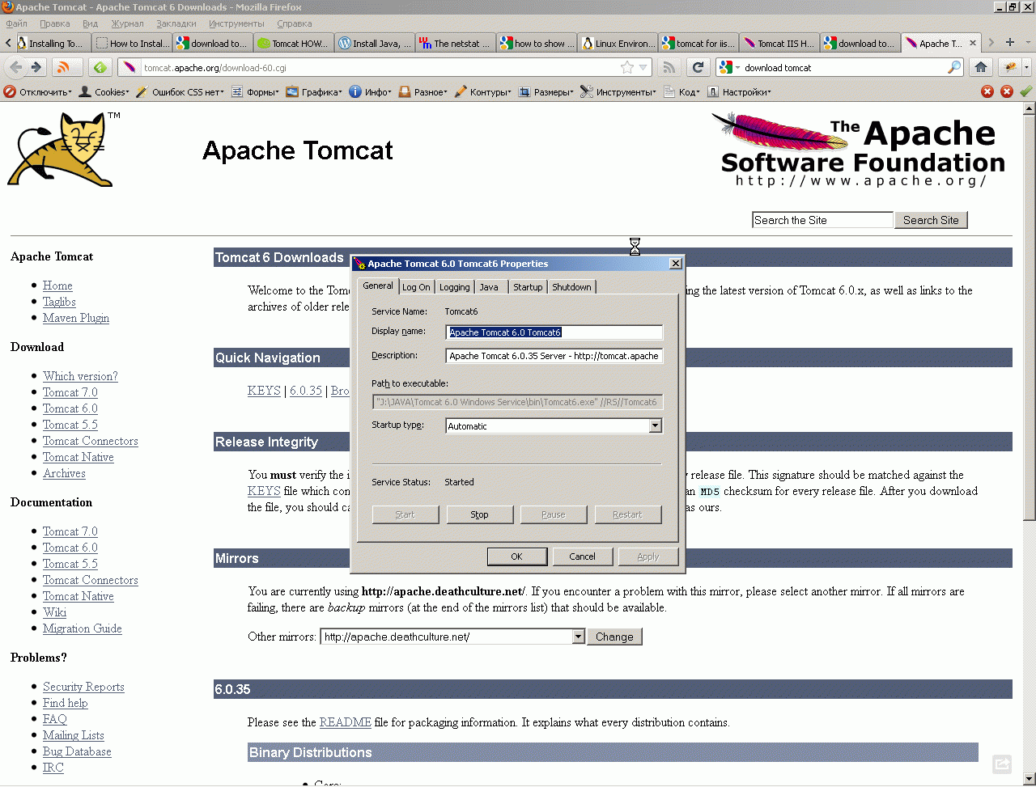Bookmark this page with the star icon
The height and width of the screenshot is (787, 1036).
626,67
